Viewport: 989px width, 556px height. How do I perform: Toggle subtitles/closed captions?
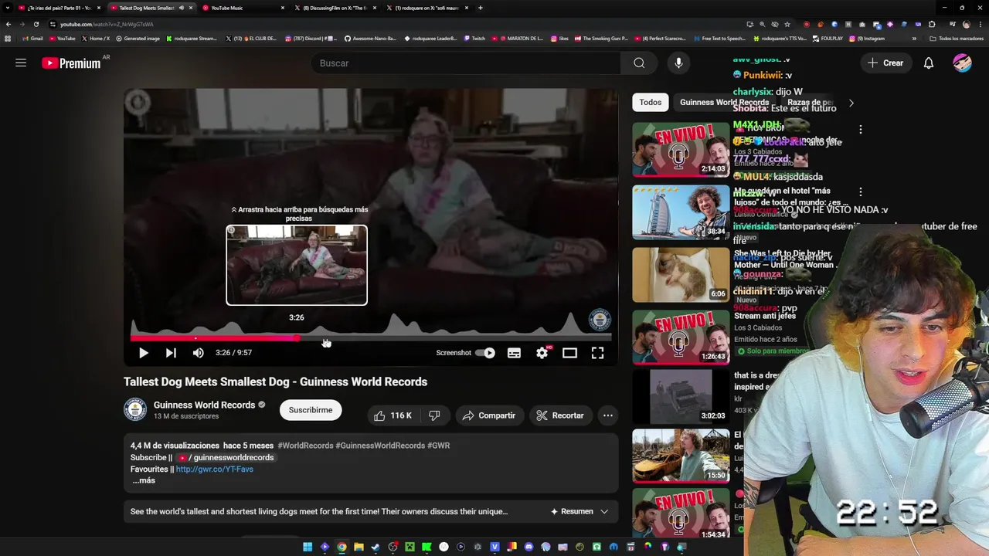tap(514, 353)
